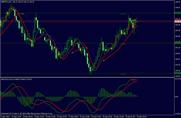Click the 27 Apr 23:00 time label
The height and width of the screenshot is (118, 181).
point(85,117)
